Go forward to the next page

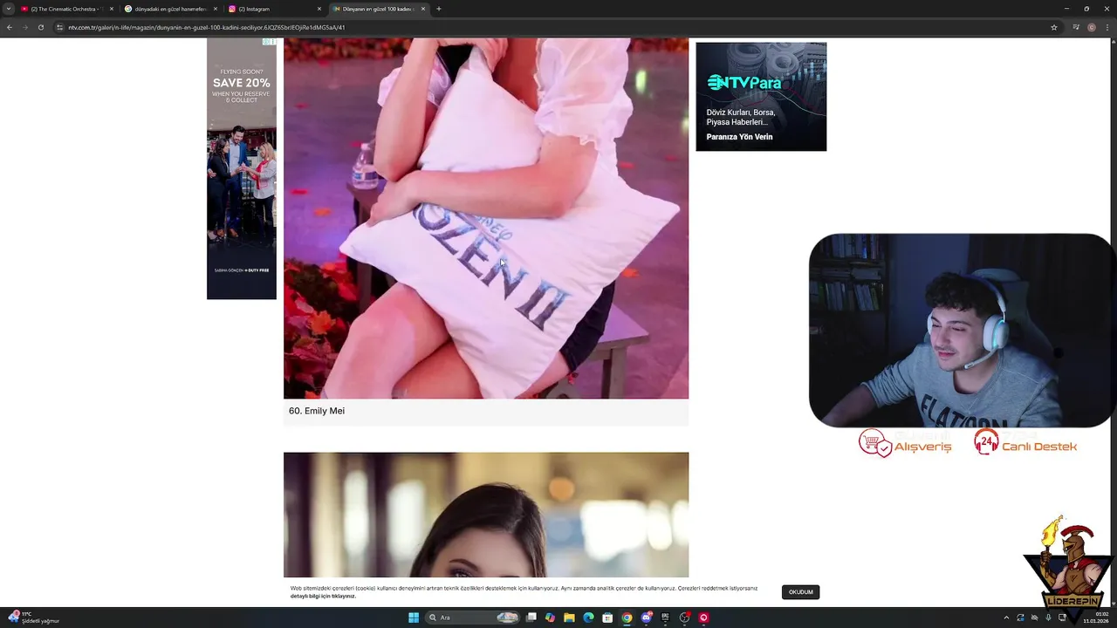point(24,27)
